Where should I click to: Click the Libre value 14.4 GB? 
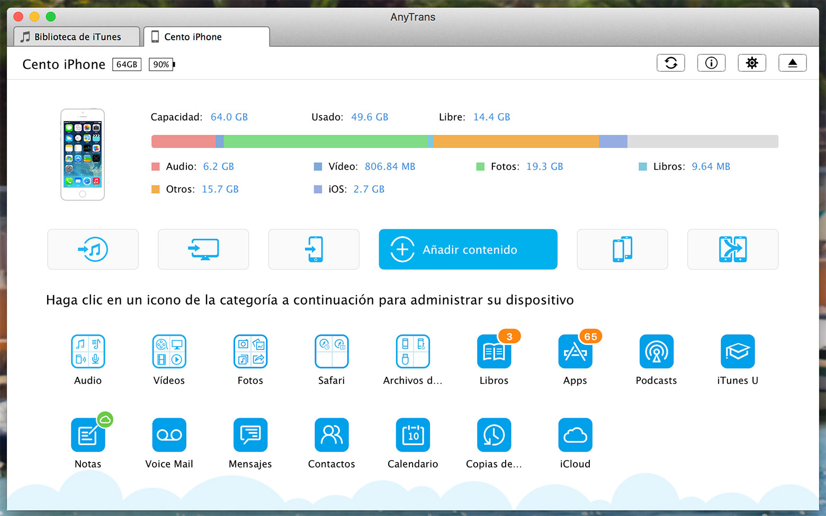pyautogui.click(x=492, y=117)
